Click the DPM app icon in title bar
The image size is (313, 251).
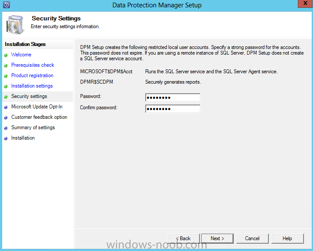pyautogui.click(x=7, y=5)
